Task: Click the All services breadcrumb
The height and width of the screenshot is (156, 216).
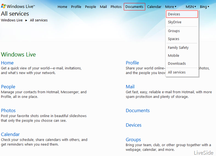Action: point(39,20)
